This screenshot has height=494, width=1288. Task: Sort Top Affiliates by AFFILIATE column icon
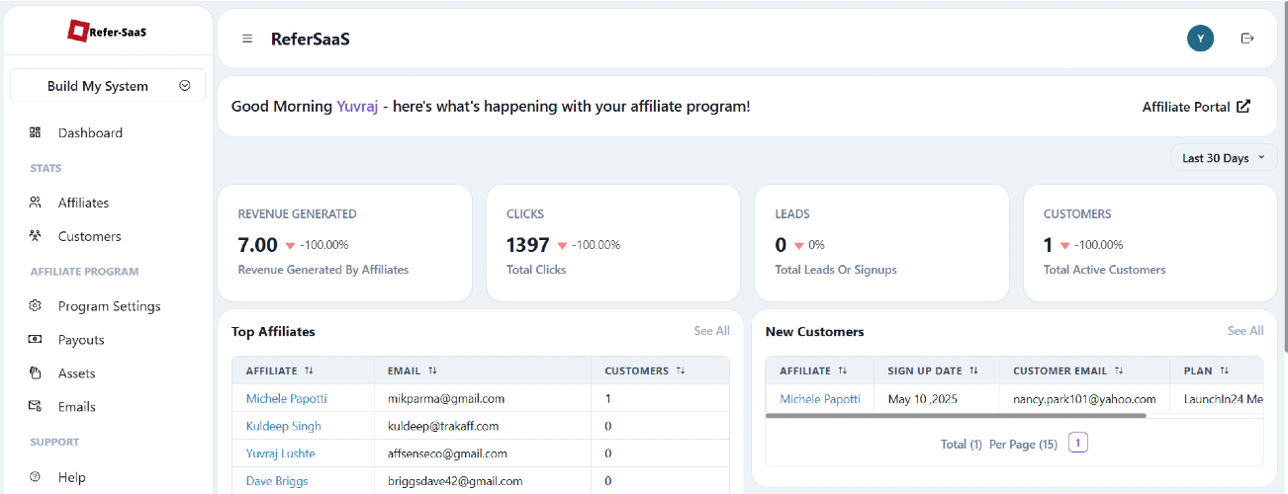click(309, 370)
